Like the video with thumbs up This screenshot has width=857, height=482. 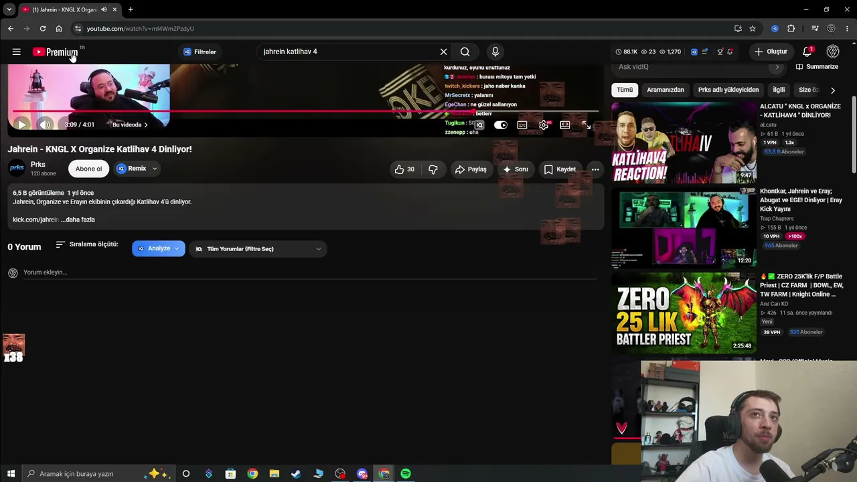pyautogui.click(x=404, y=169)
